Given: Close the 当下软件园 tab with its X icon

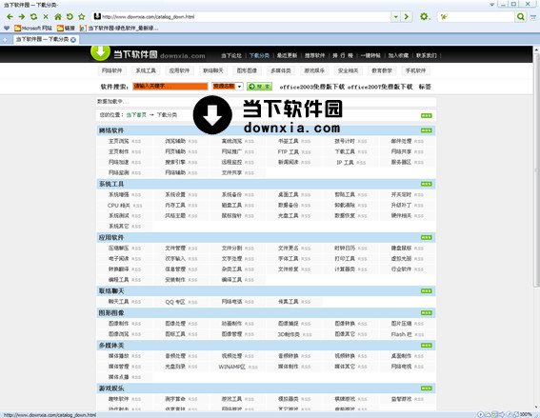Looking at the screenshot, I should (x=73, y=40).
